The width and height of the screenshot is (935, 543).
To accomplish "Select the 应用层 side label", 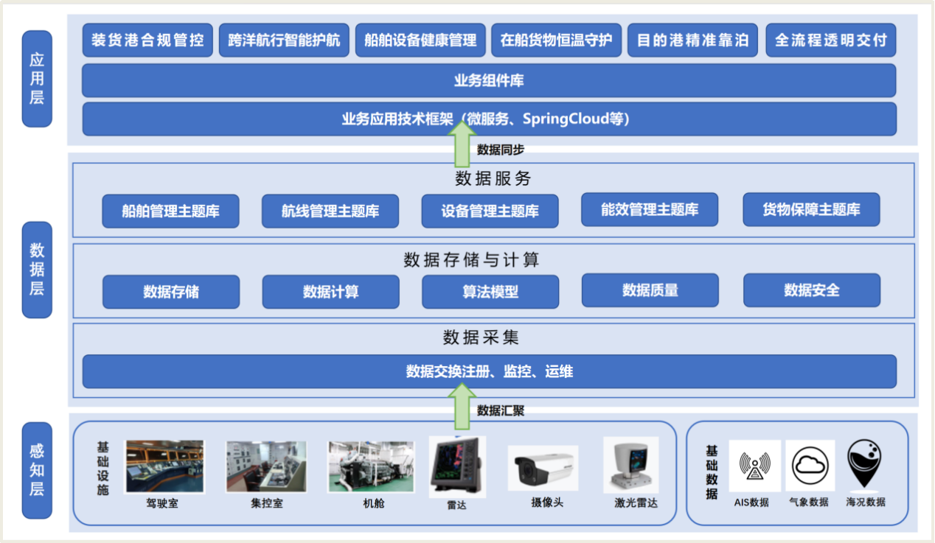I will pyautogui.click(x=37, y=79).
